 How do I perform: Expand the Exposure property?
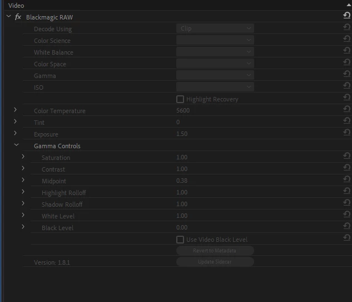(x=15, y=133)
